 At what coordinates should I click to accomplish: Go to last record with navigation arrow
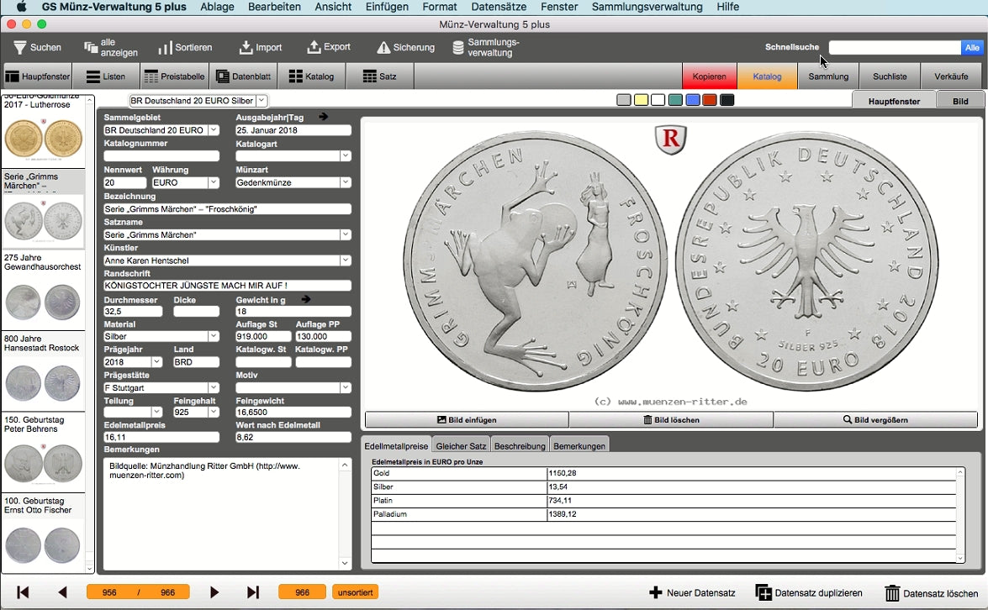(x=253, y=592)
